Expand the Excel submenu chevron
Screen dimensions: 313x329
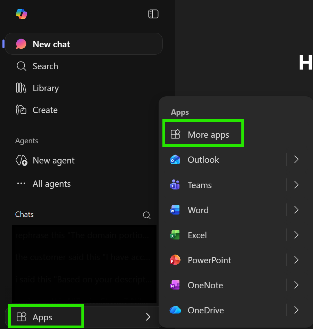coord(296,235)
